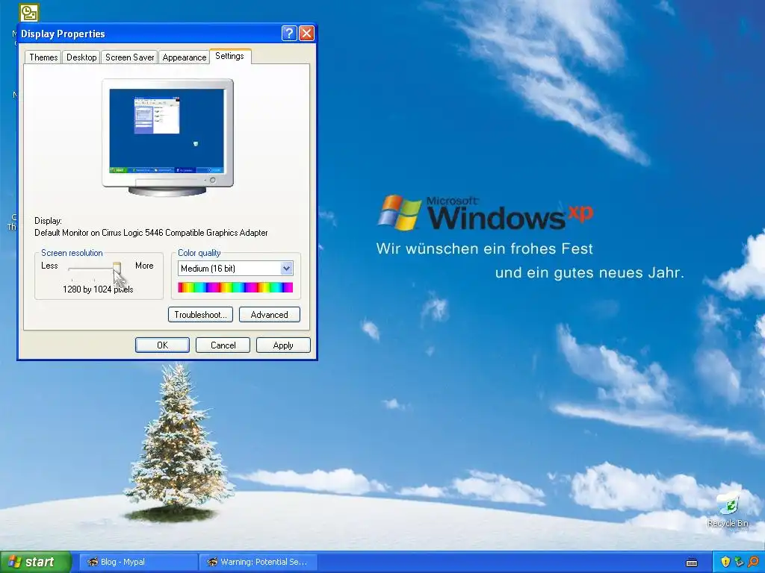The height and width of the screenshot is (573, 765).
Task: Click the on-screen keyboard tray icon
Action: coord(692,563)
